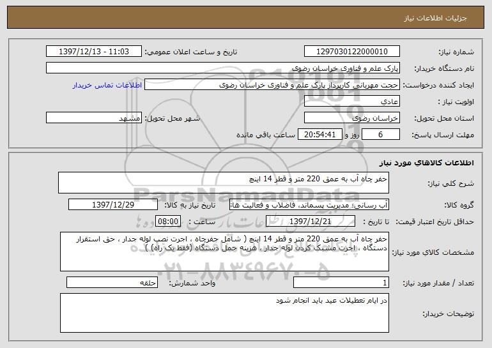Click the label مهلت ارسال پاسخ
492x348 pixels.
click(x=443, y=135)
